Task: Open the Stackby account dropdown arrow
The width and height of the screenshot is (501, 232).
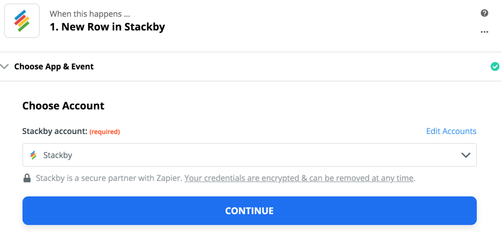Action: pyautogui.click(x=465, y=155)
